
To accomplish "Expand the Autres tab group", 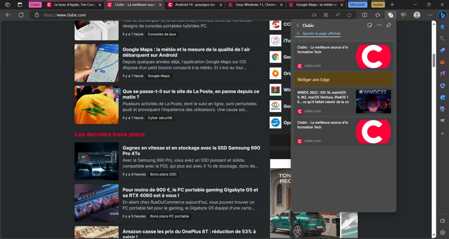I will (x=378, y=5).
